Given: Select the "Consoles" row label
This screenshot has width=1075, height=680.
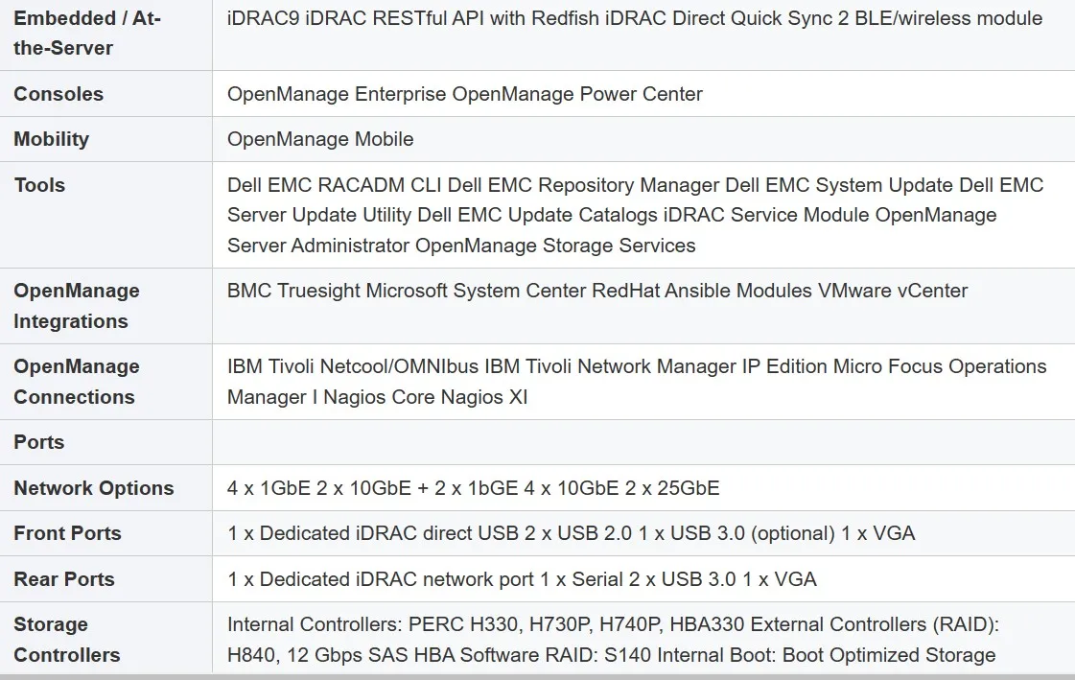Looking at the screenshot, I should (x=58, y=94).
